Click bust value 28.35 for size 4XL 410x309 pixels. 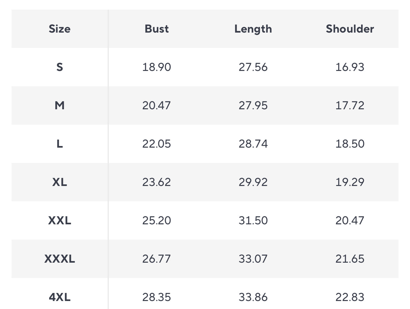156,297
